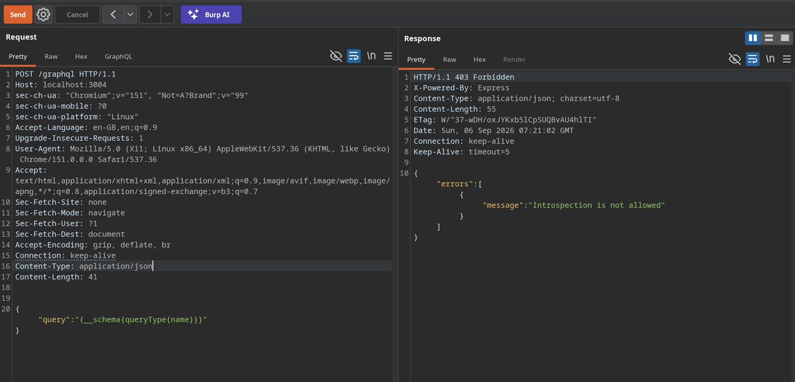Switch Response view to Raw tab
This screenshot has height=382, width=795.
click(x=449, y=60)
